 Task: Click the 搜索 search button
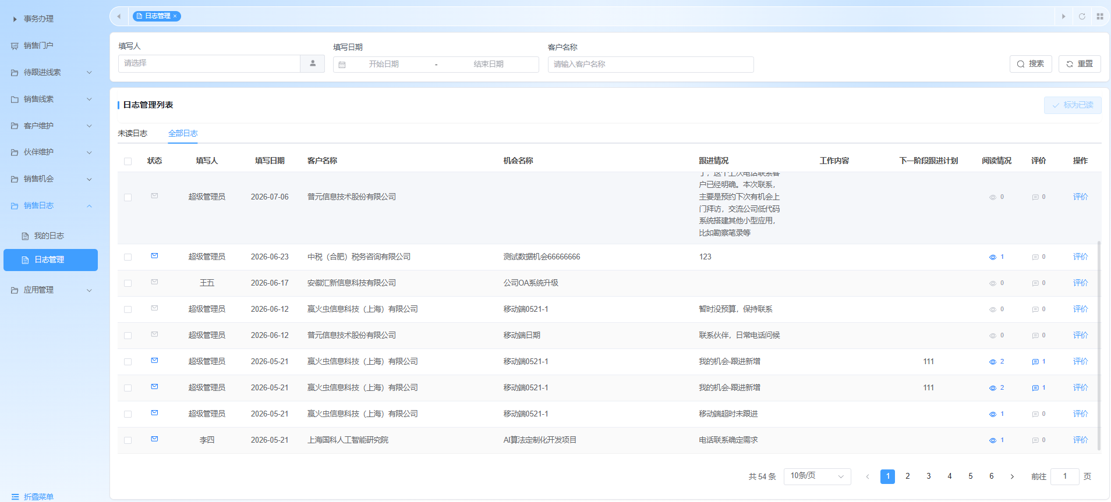[x=1031, y=64]
